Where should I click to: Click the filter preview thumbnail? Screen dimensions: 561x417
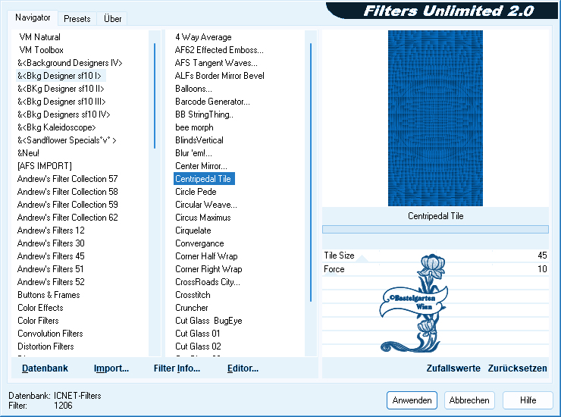pos(435,118)
